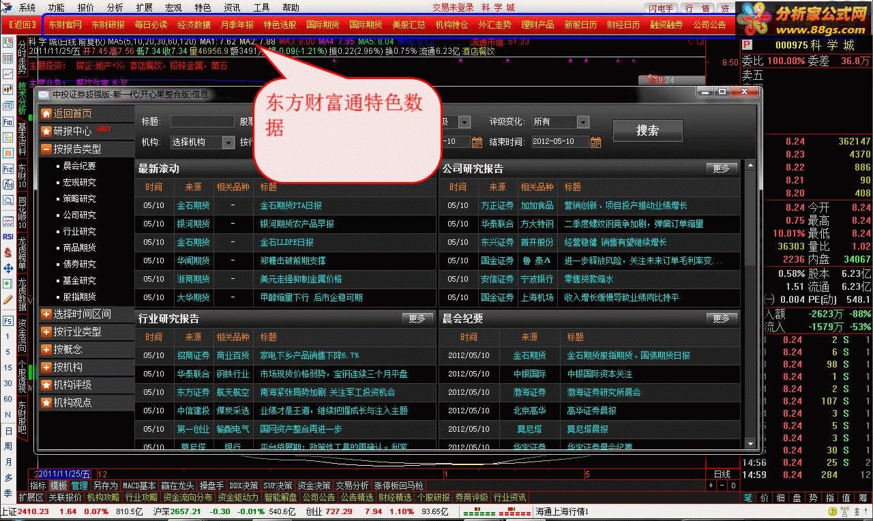Open the 评级变化 所有 dropdown
This screenshot has width=873, height=521.
[x=582, y=121]
